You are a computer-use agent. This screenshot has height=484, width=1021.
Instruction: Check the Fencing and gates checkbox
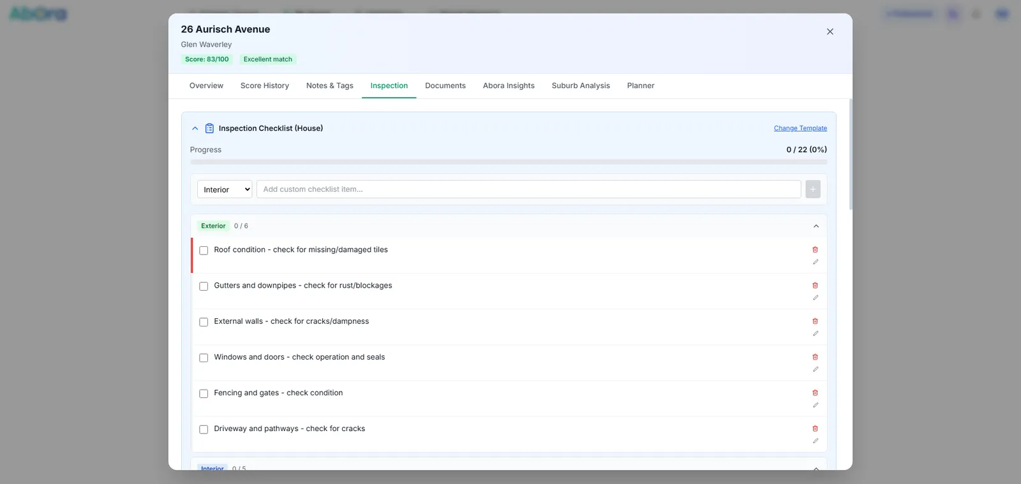click(204, 393)
